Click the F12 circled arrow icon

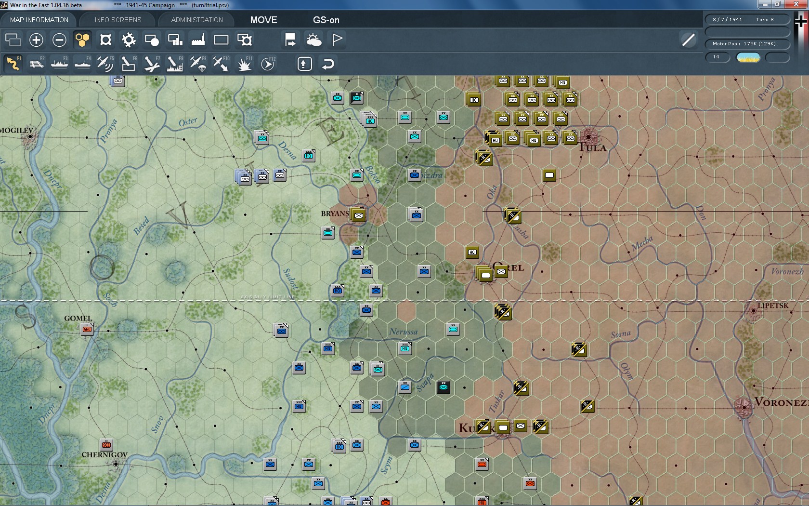[x=267, y=64]
